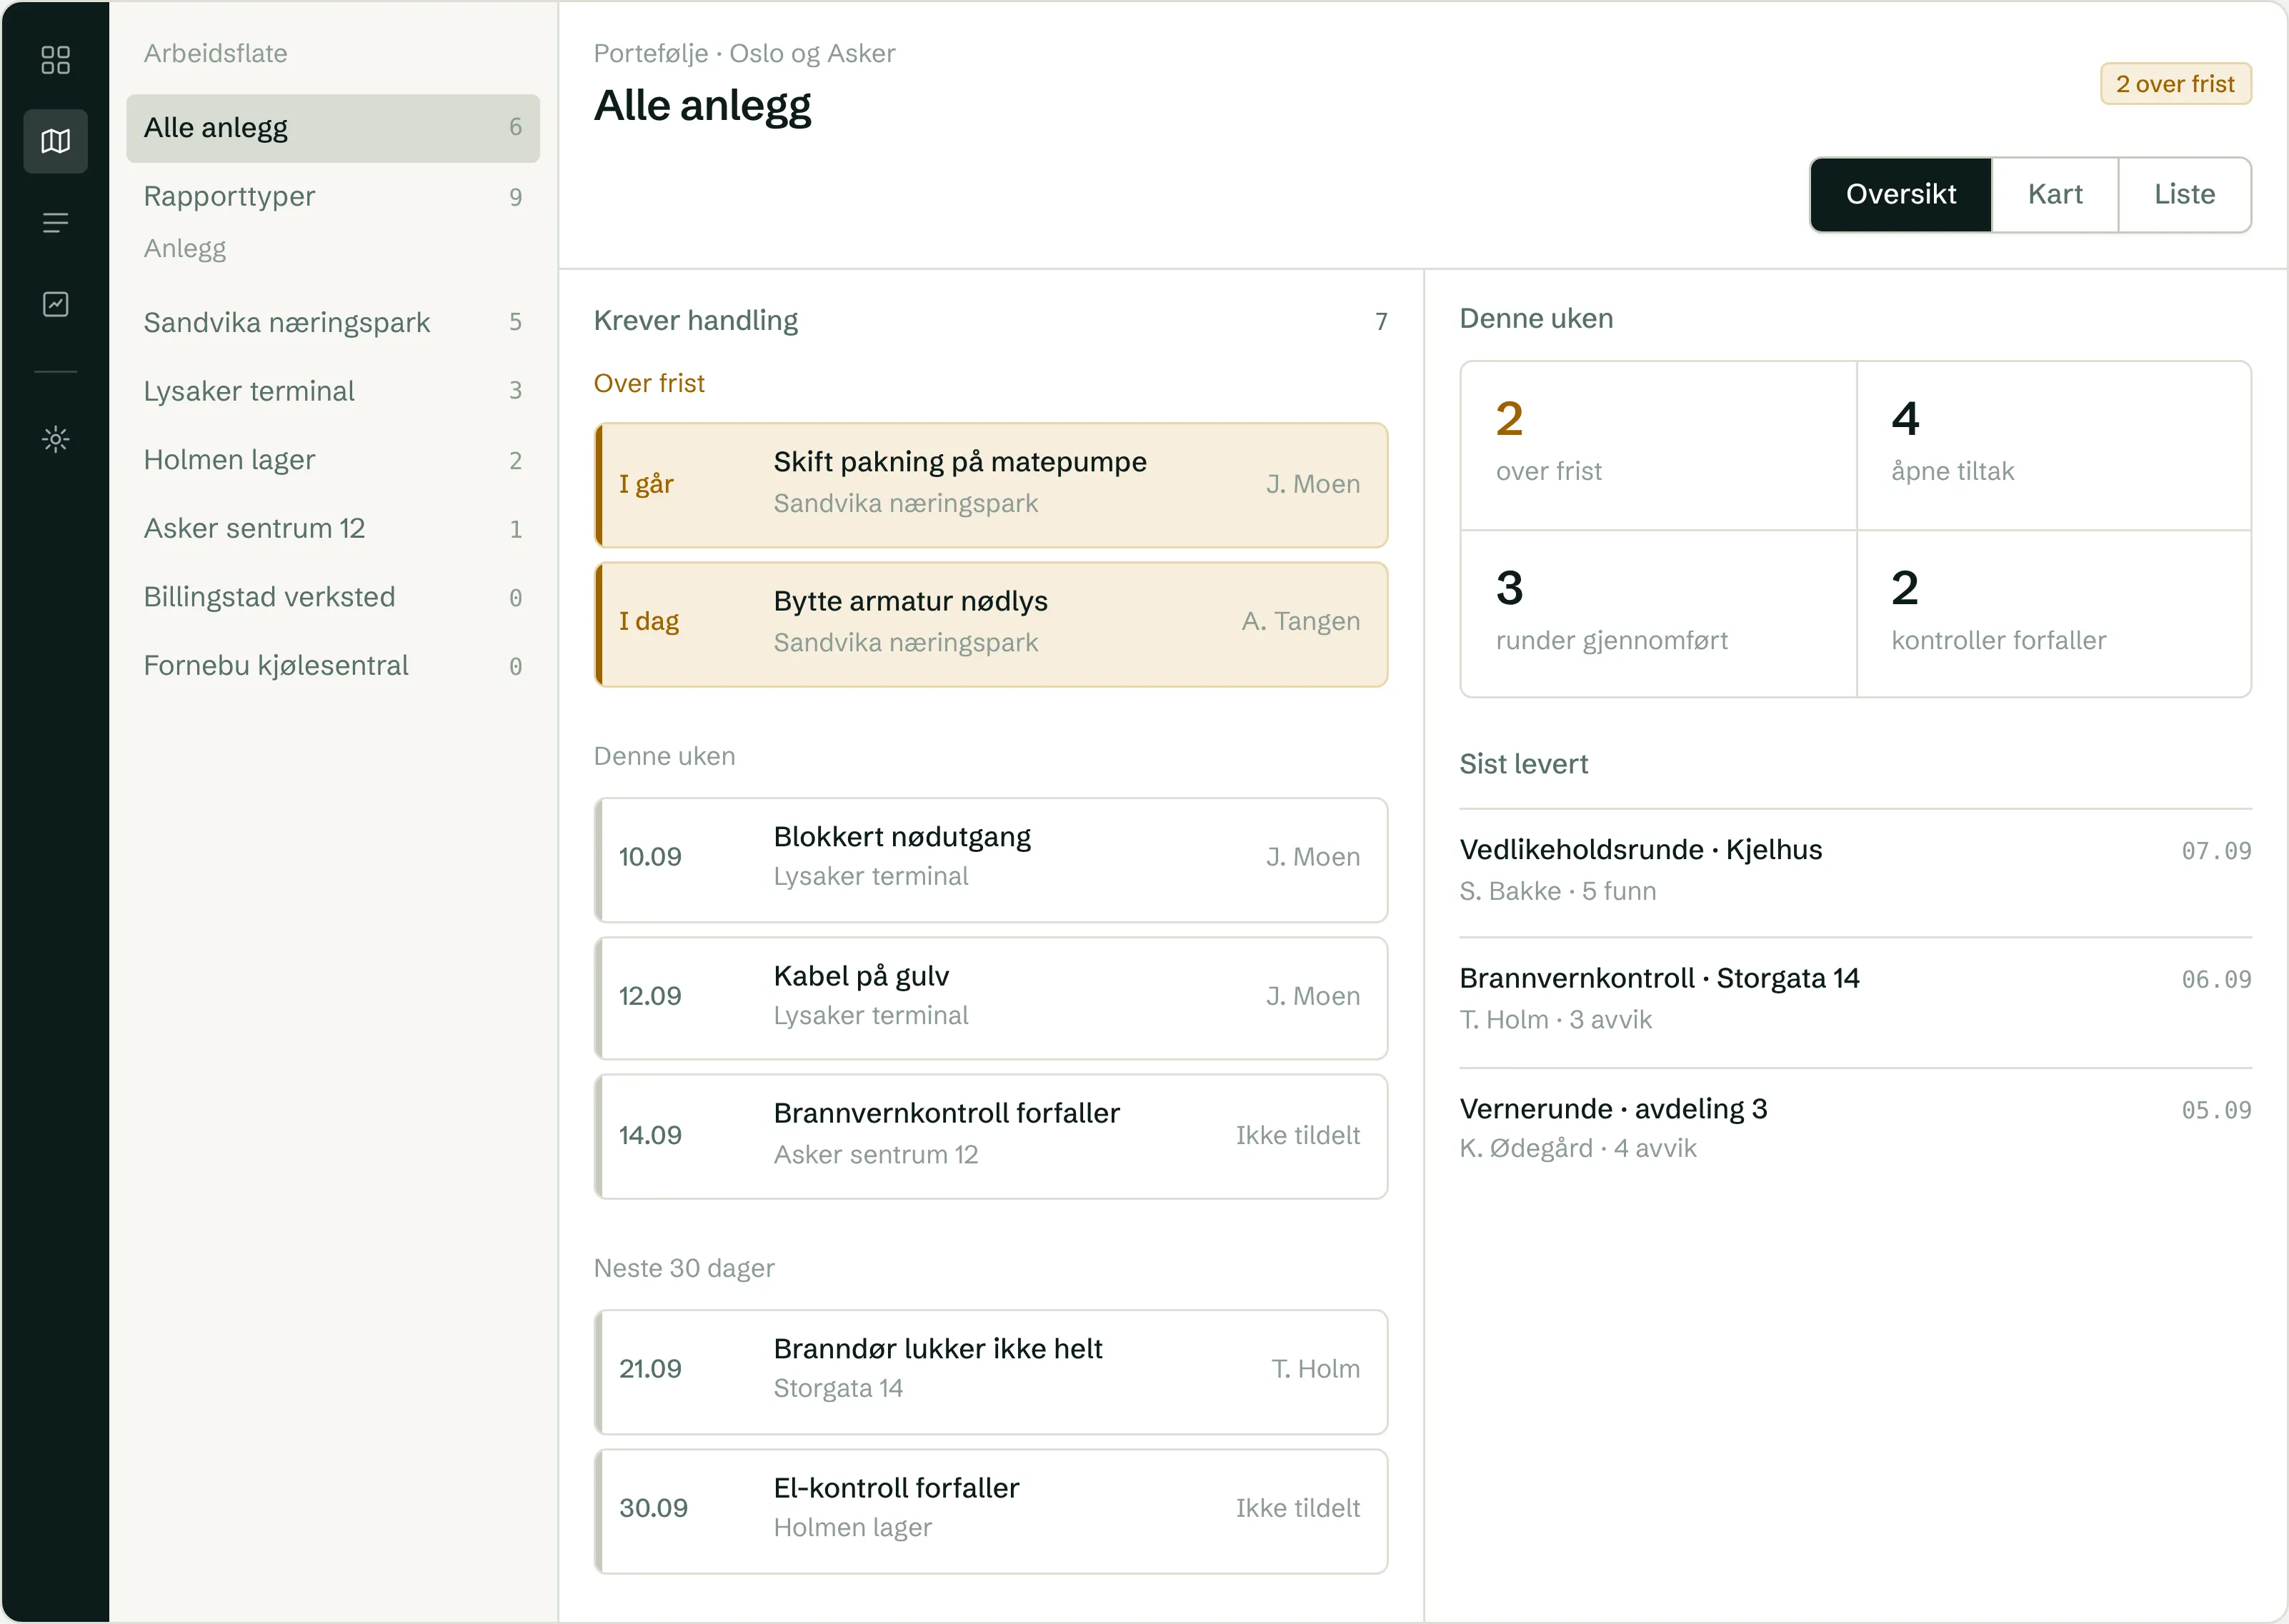
Task: Select Alle anlegg in the sidebar
Action: point(333,128)
